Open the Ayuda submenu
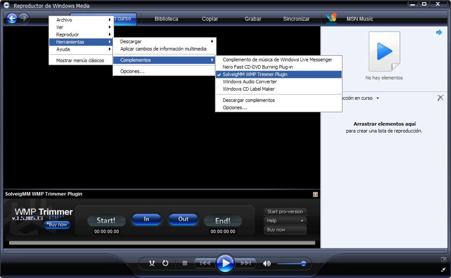This screenshot has height=278, width=451. [81, 49]
